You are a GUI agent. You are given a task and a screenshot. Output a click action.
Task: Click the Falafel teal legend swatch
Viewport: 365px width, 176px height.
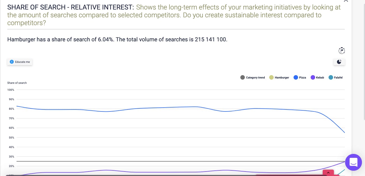[331, 77]
